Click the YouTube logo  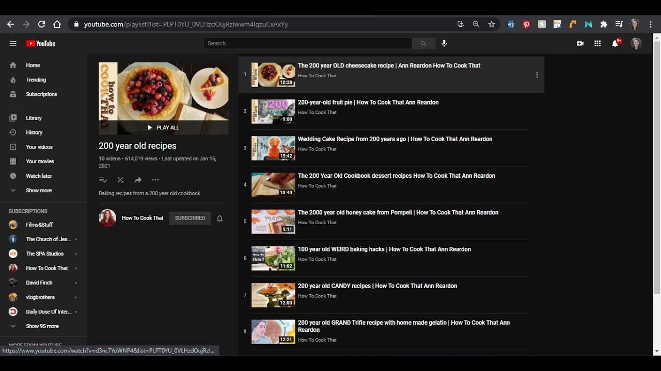coord(41,43)
